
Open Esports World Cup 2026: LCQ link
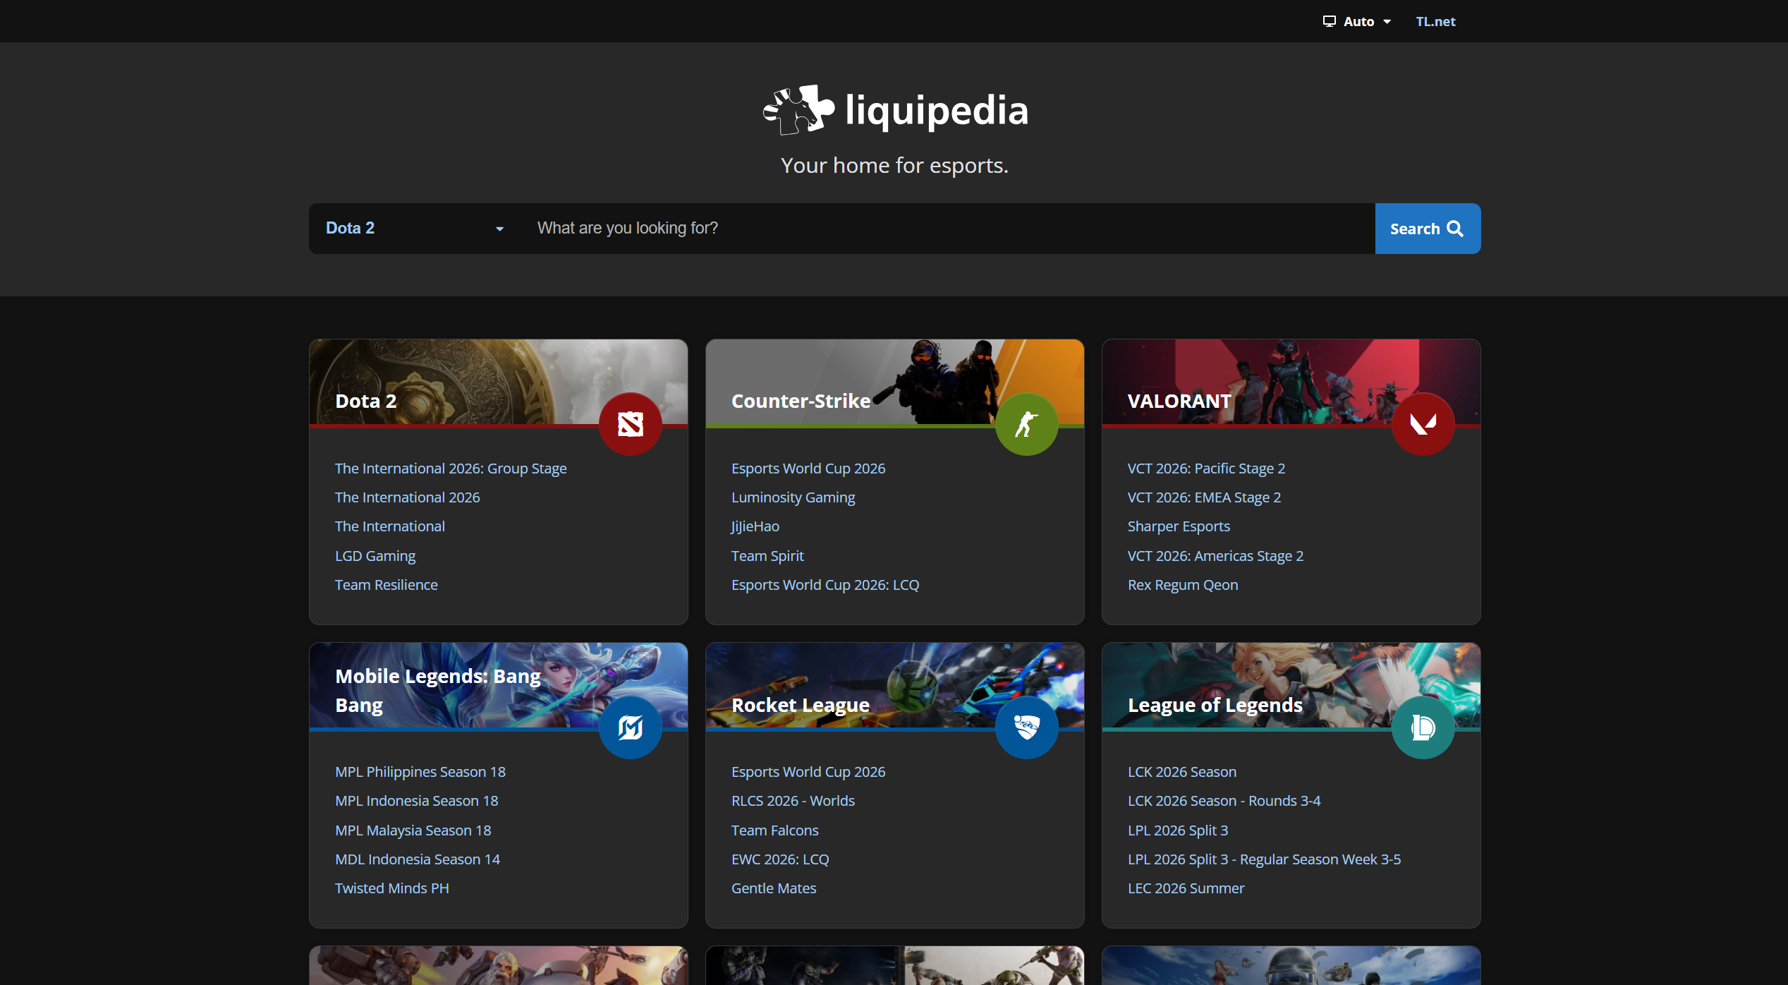(x=825, y=585)
